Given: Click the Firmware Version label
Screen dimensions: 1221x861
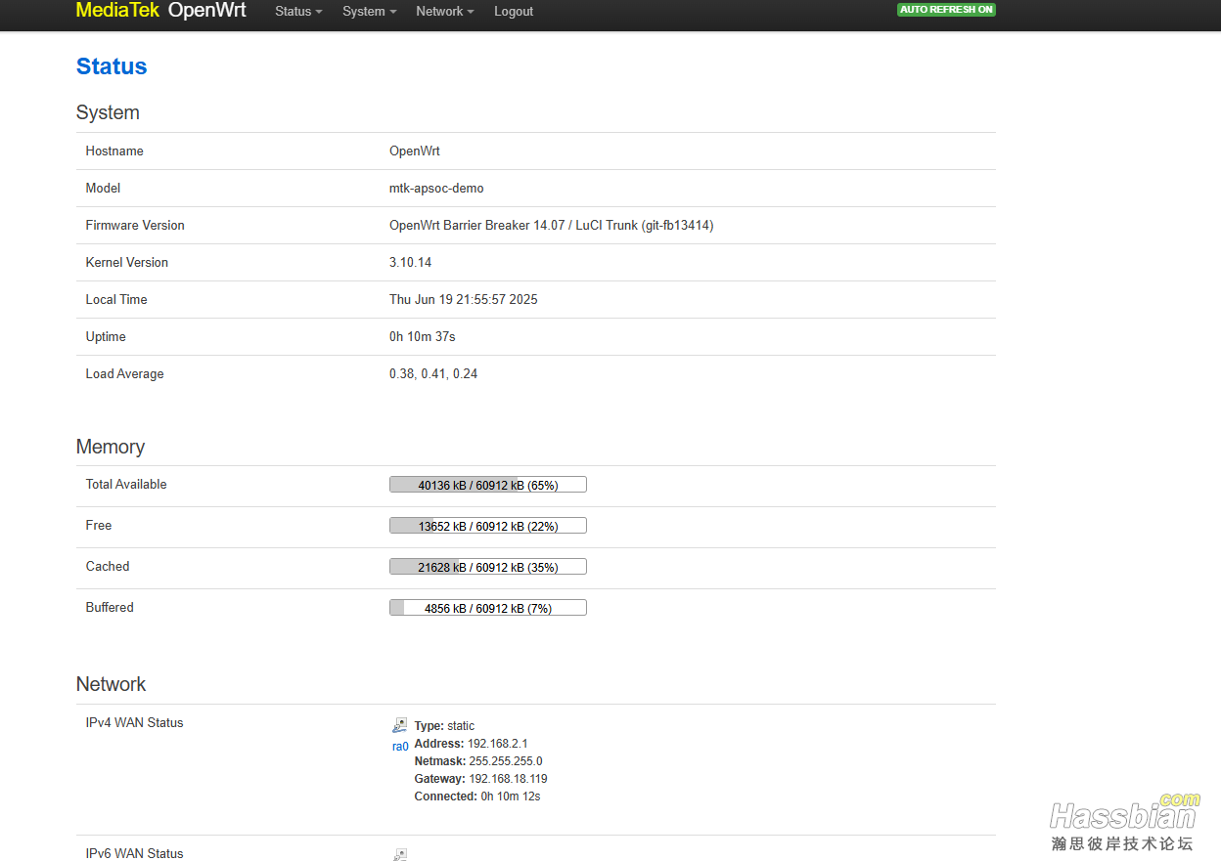Looking at the screenshot, I should click(x=135, y=226).
